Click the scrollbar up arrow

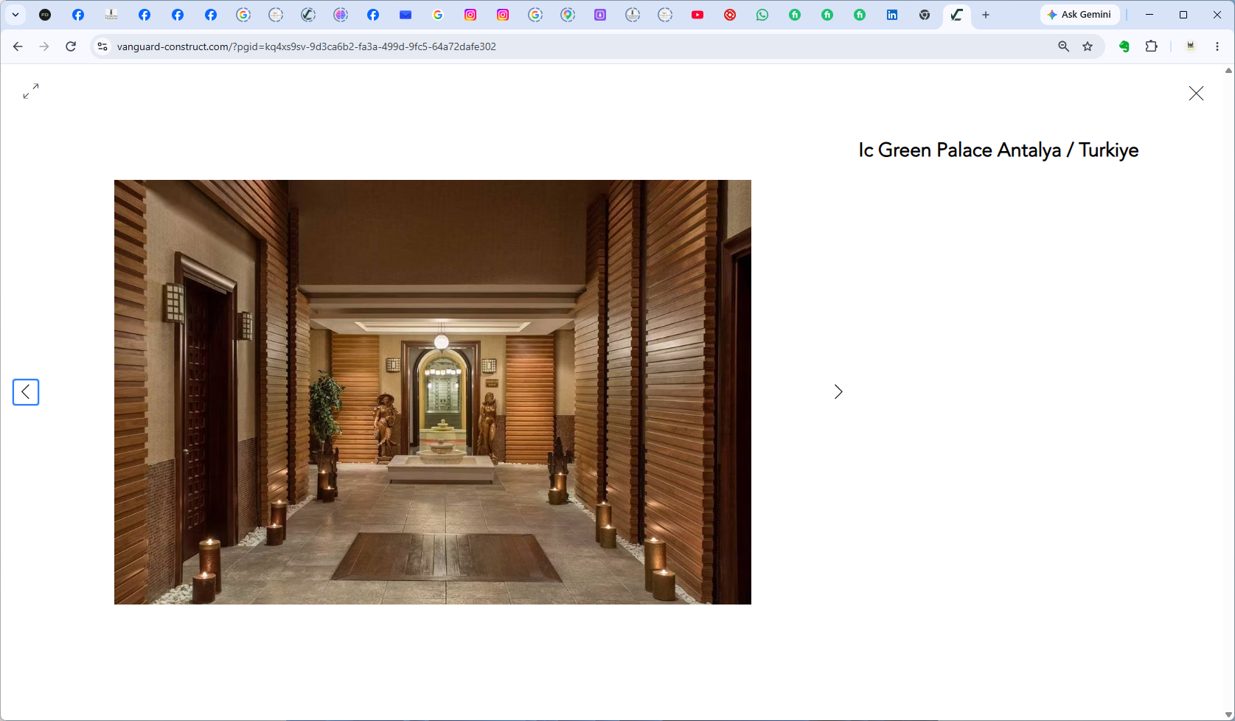[x=1228, y=71]
